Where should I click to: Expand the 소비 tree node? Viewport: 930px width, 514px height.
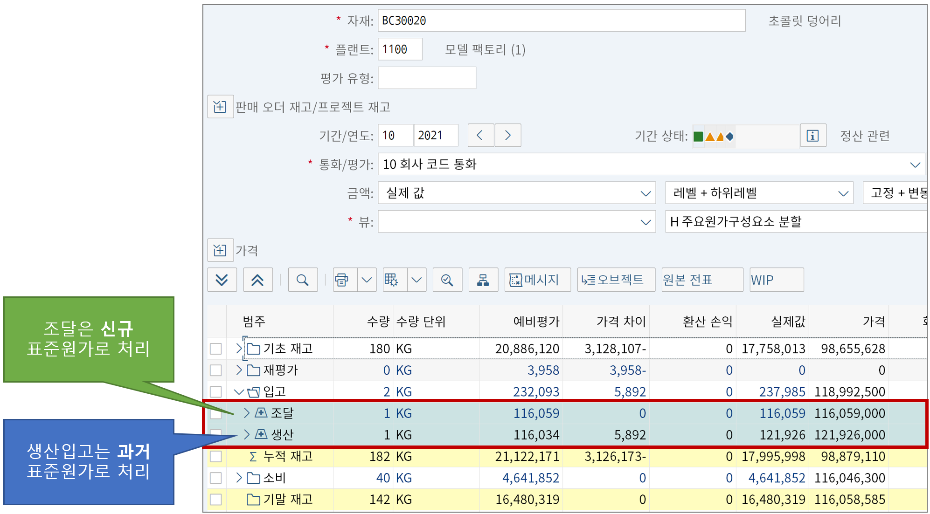tap(239, 478)
